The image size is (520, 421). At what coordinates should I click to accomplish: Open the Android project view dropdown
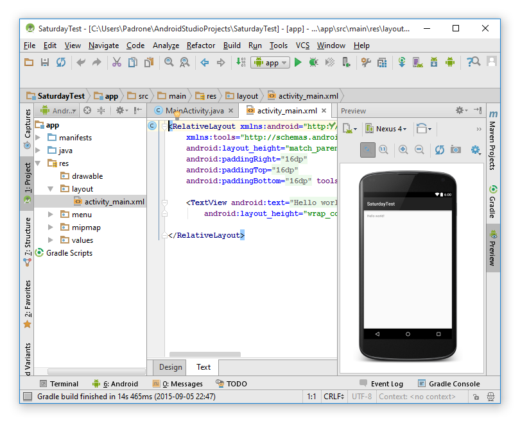(58, 111)
